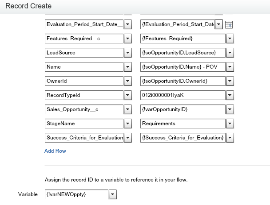The height and width of the screenshot is (205, 270).
Task: Expand Features_Required__c field dropdown
Action: point(127,39)
